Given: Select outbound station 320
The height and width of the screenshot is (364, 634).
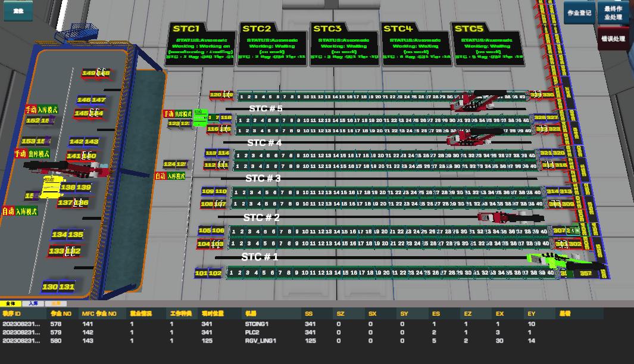Looking at the screenshot, I should [558, 153].
